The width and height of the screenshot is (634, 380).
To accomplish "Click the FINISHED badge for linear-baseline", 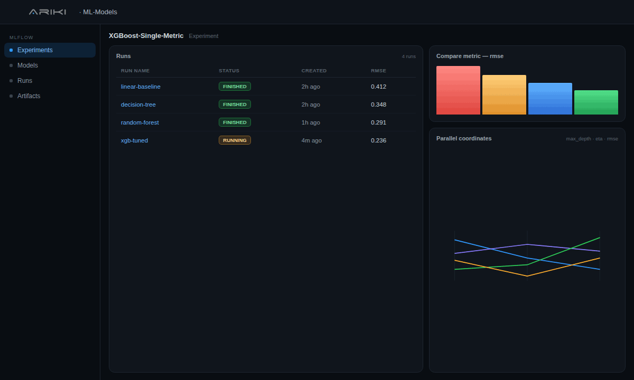I will click(x=235, y=87).
